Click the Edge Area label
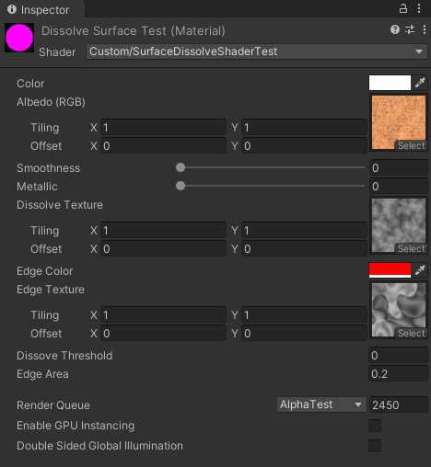This screenshot has width=431, height=467. click(42, 374)
